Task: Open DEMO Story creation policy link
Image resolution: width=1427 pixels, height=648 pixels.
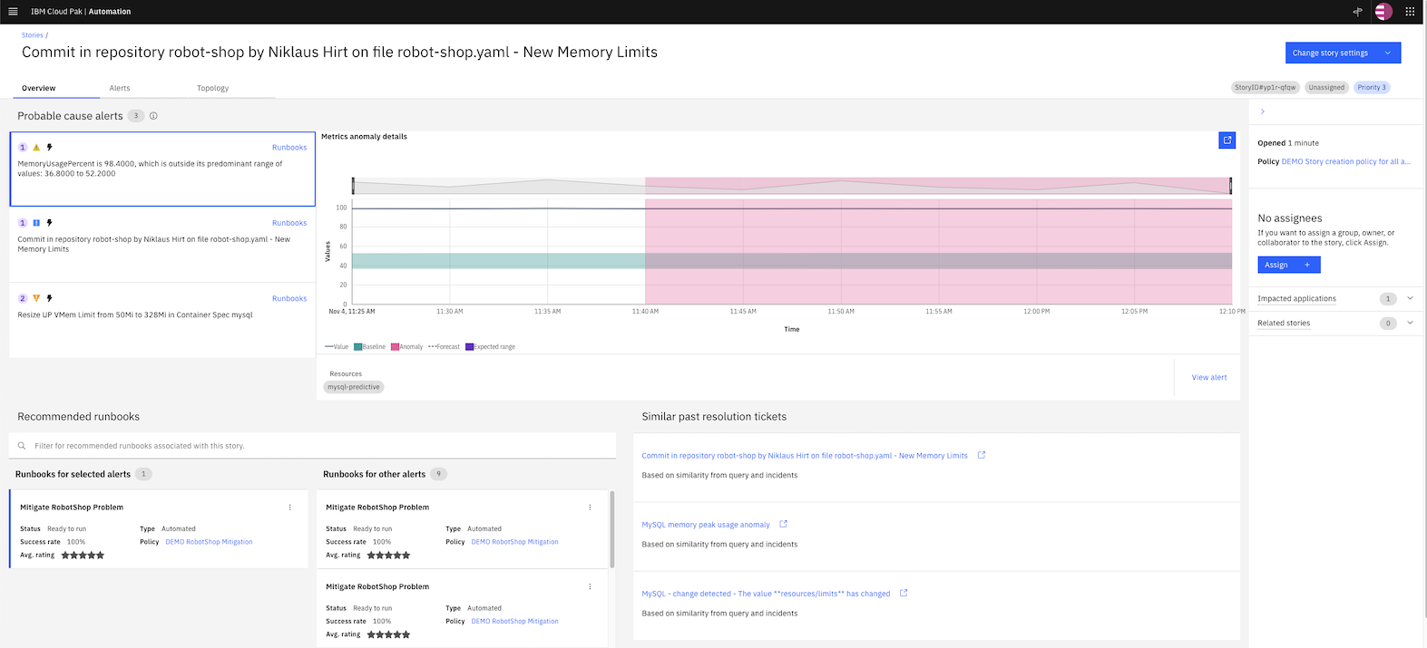Action: point(1346,161)
